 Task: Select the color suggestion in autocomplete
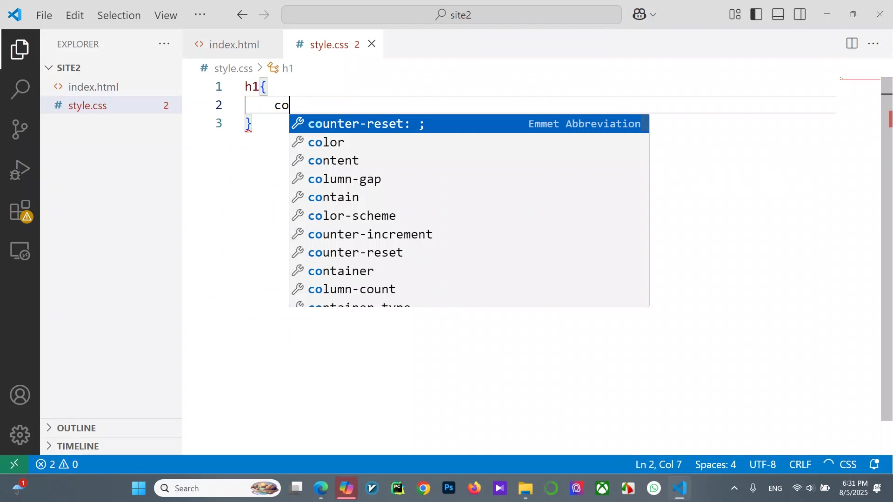[x=326, y=142]
